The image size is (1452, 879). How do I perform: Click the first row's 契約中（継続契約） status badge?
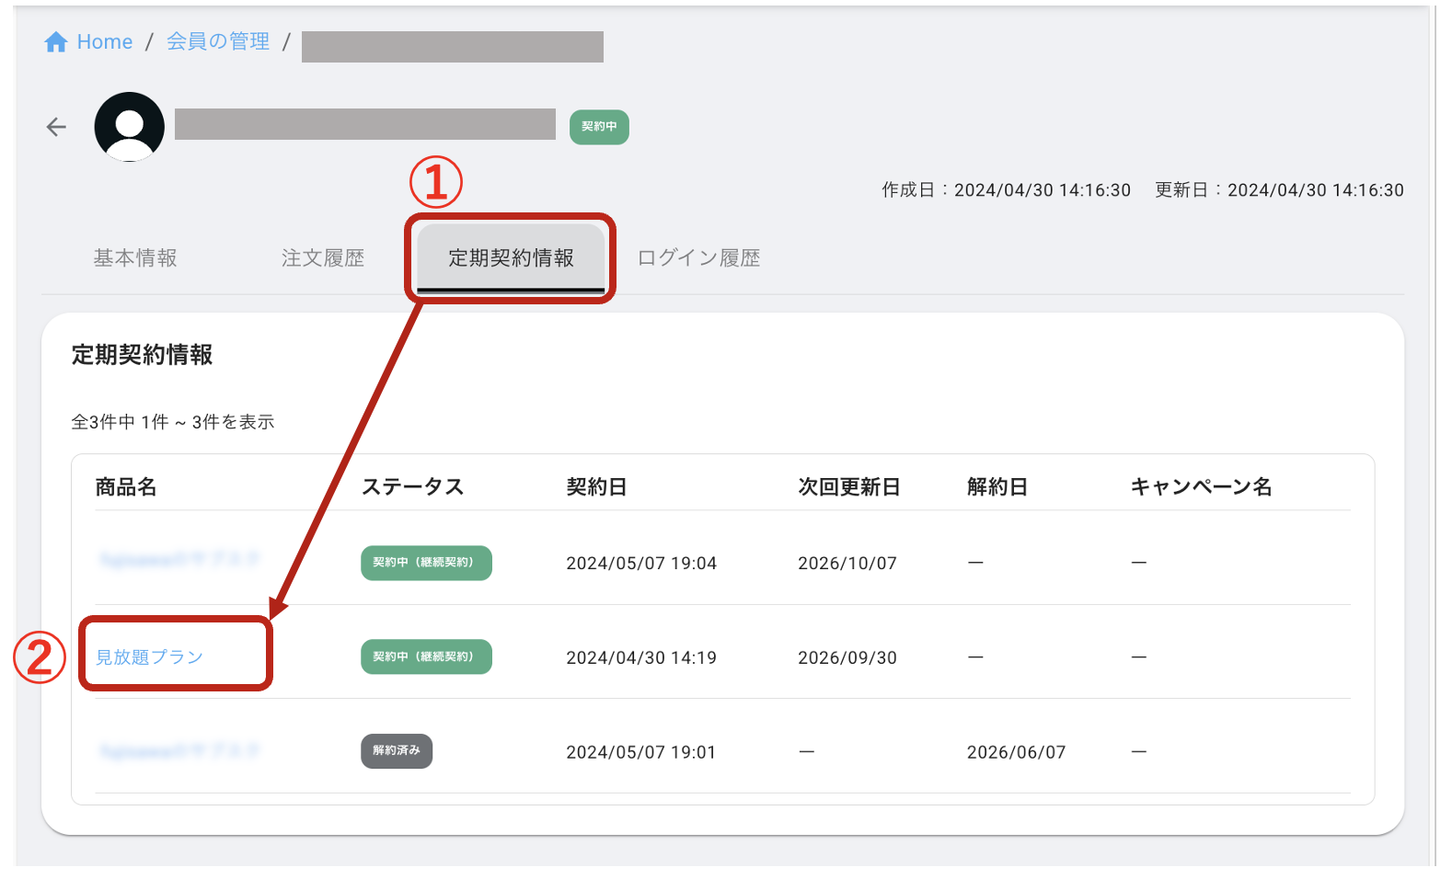(x=426, y=563)
